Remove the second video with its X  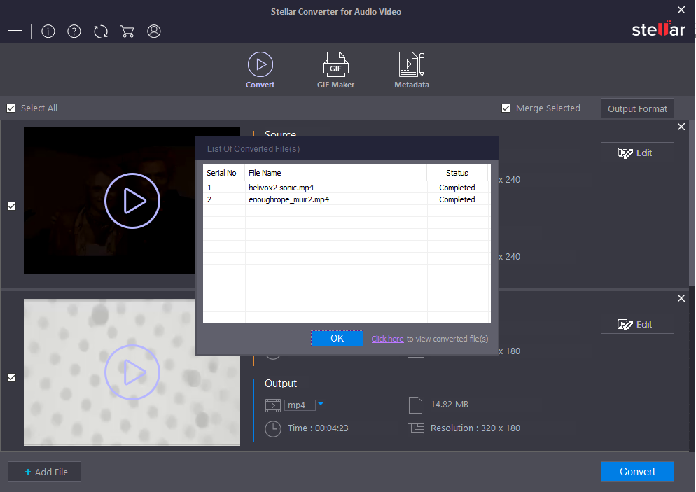[x=681, y=299]
